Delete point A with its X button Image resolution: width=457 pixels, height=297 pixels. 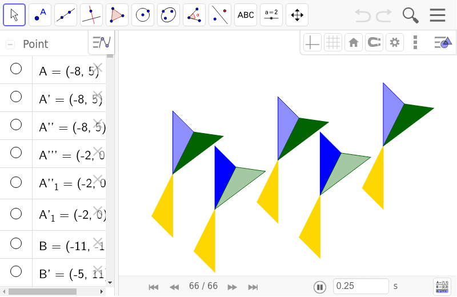(97, 67)
